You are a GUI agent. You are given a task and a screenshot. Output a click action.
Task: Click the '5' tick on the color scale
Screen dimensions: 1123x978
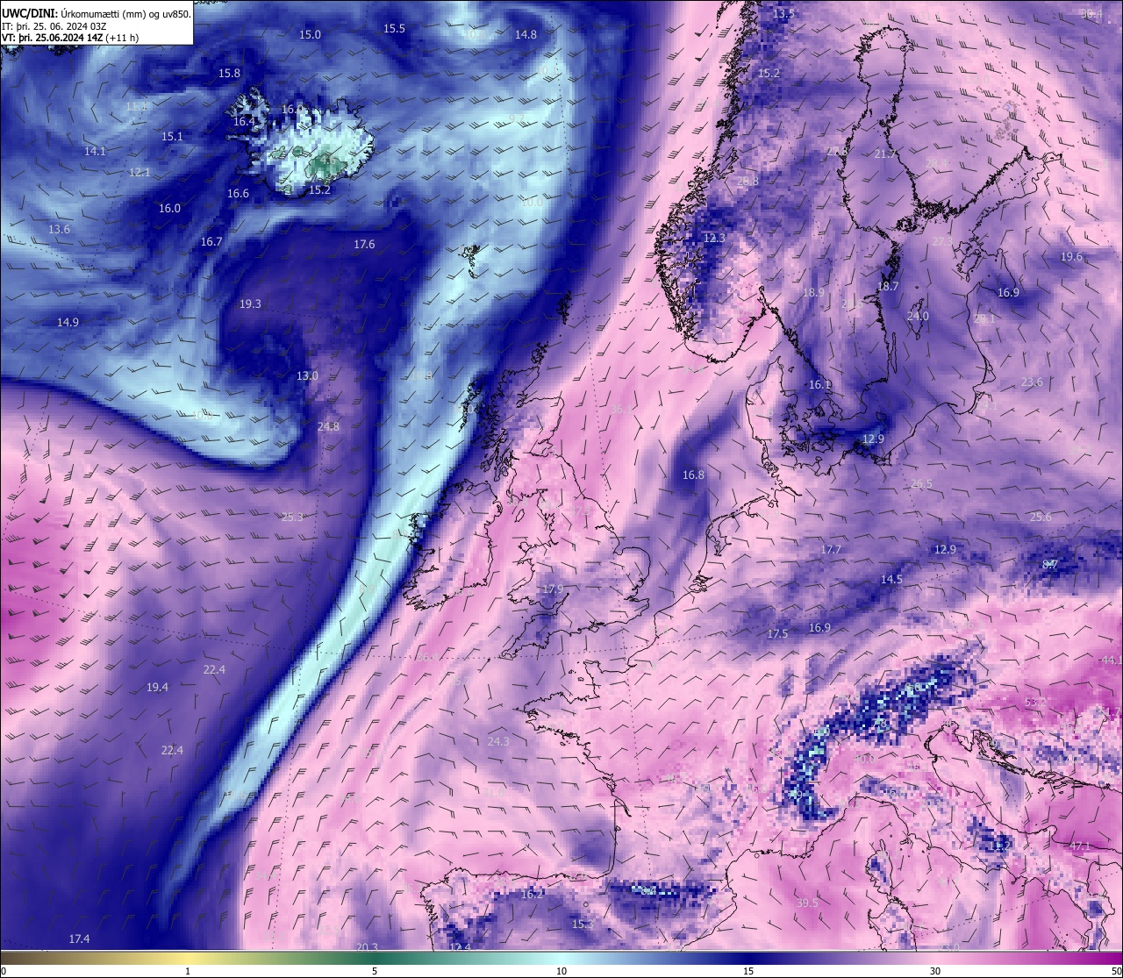[375, 970]
